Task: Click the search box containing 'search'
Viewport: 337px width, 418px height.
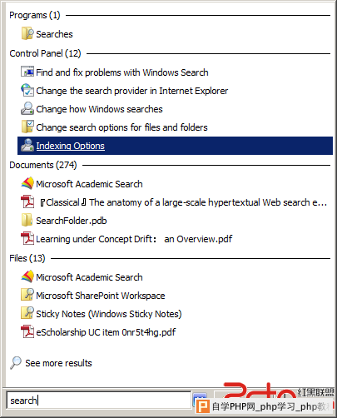Action: [x=98, y=401]
